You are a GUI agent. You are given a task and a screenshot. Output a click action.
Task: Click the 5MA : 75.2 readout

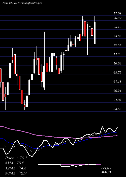click(x=15, y=163)
